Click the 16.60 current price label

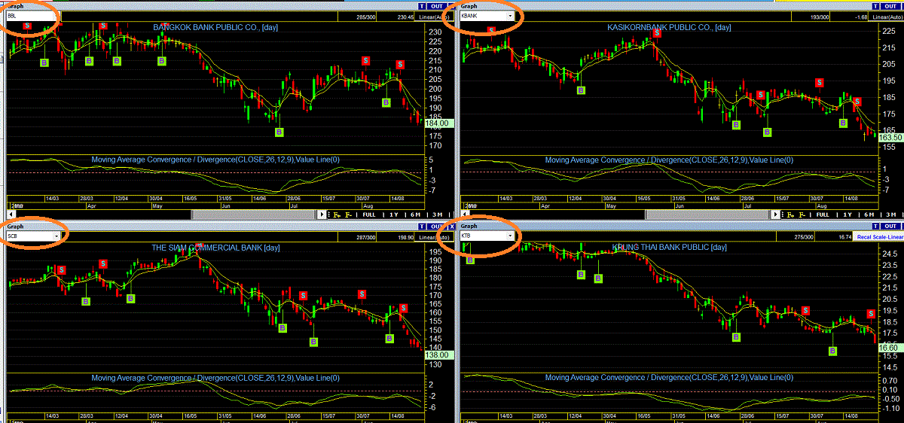point(890,347)
